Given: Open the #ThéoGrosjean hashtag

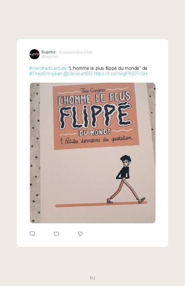Looking at the screenshot, I should (46, 73).
